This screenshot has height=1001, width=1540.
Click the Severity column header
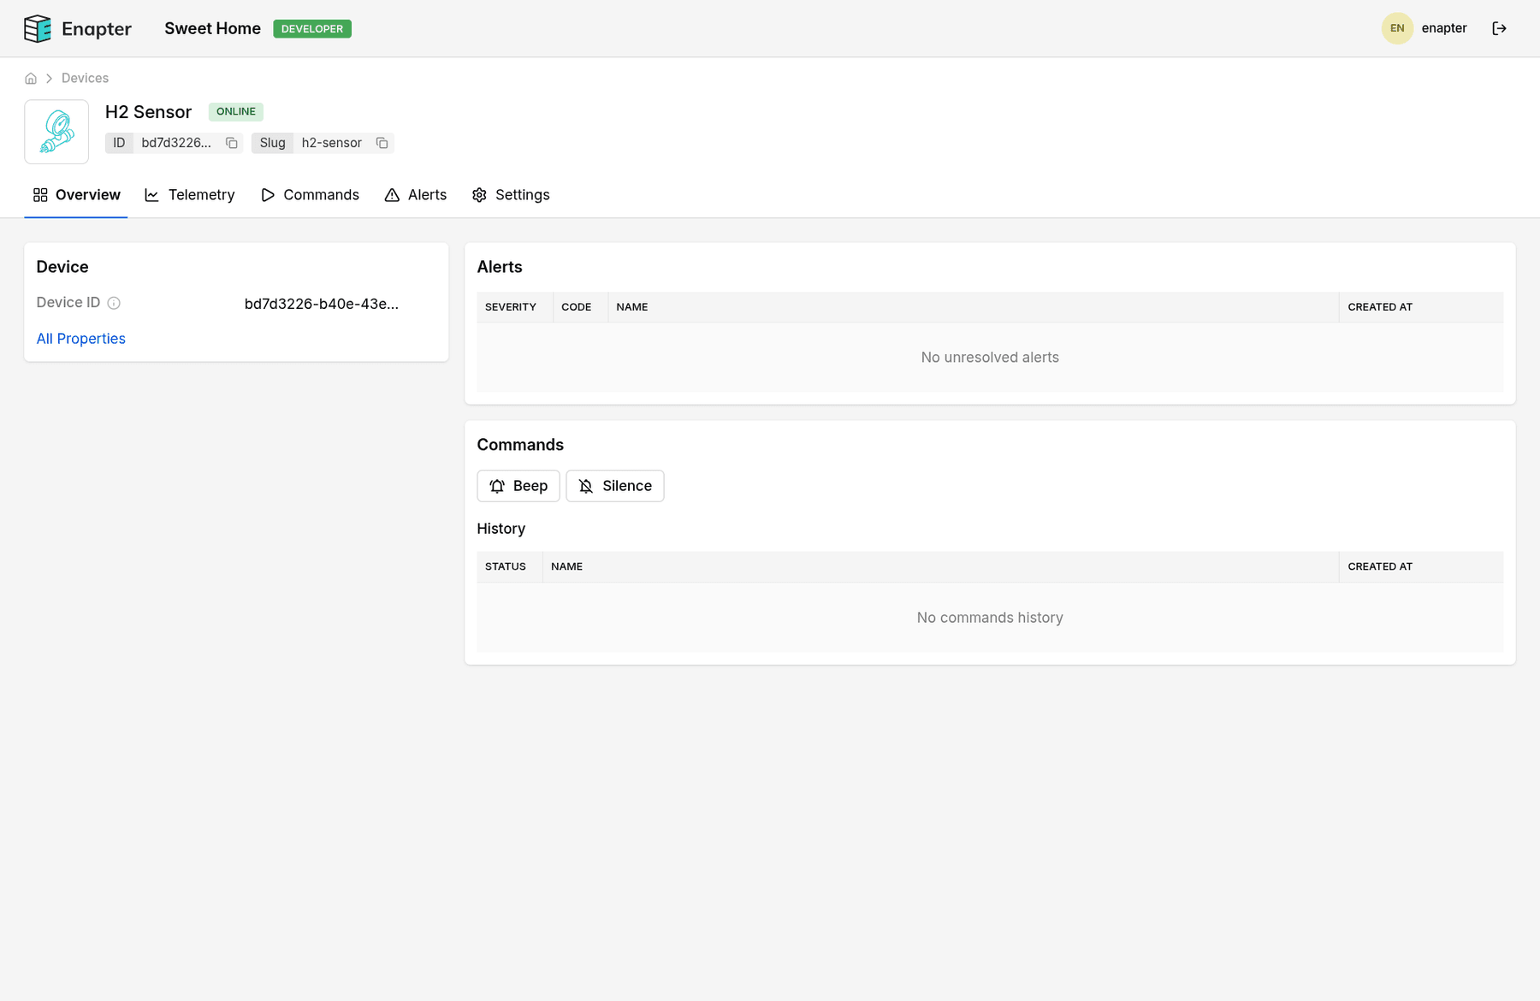click(x=511, y=307)
